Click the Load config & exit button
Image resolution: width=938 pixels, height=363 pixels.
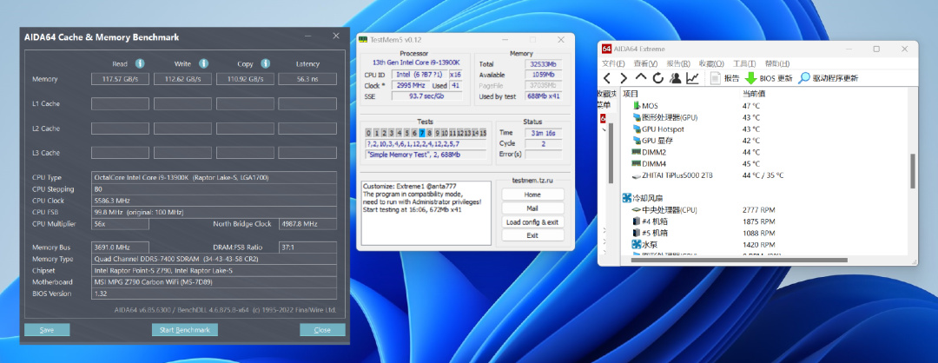click(x=532, y=221)
